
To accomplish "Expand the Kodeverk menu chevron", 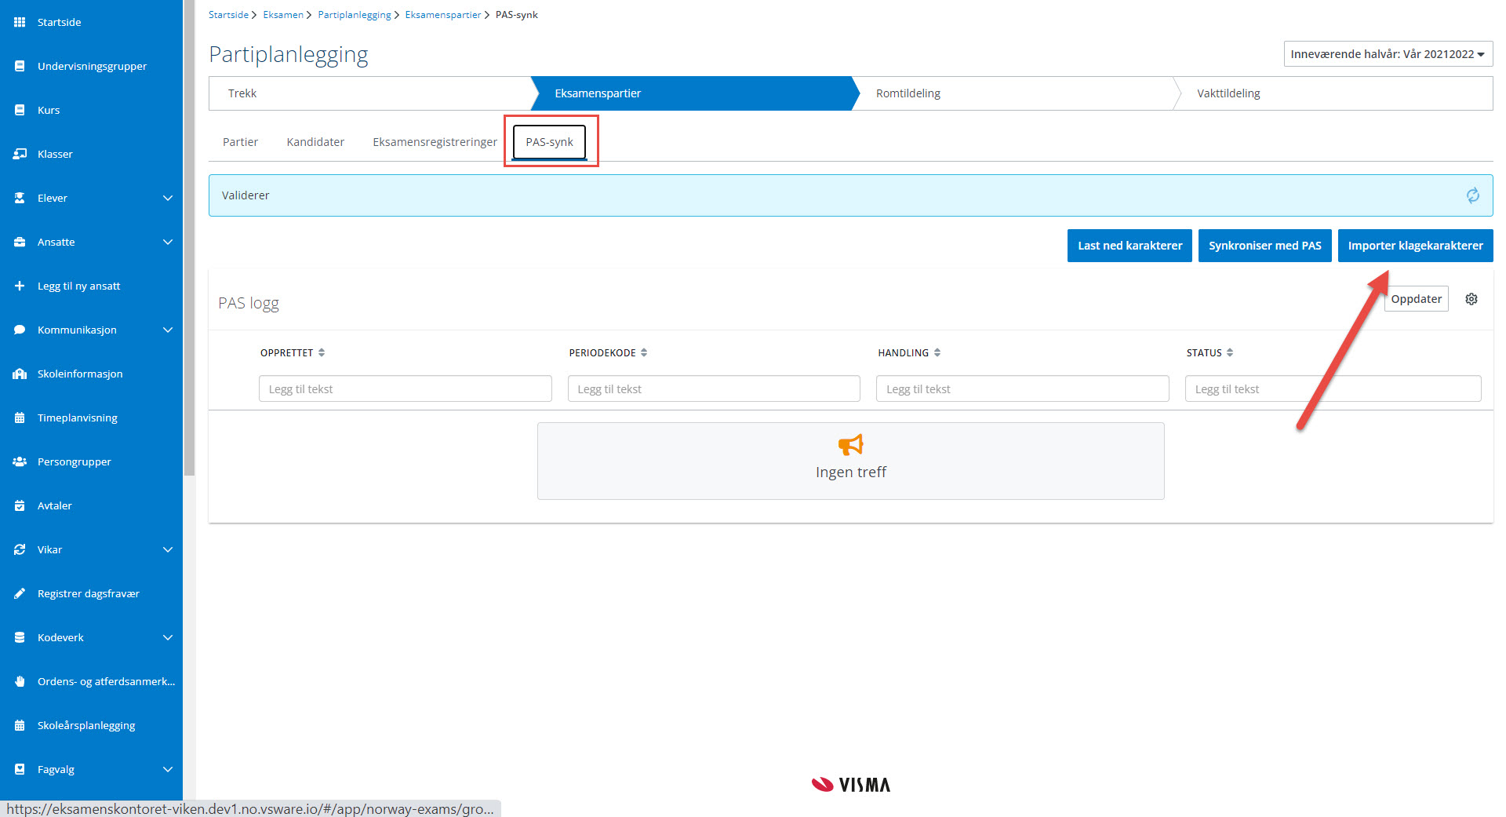I will pyautogui.click(x=167, y=637).
